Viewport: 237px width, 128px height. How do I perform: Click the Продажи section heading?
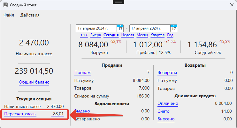point(112,65)
